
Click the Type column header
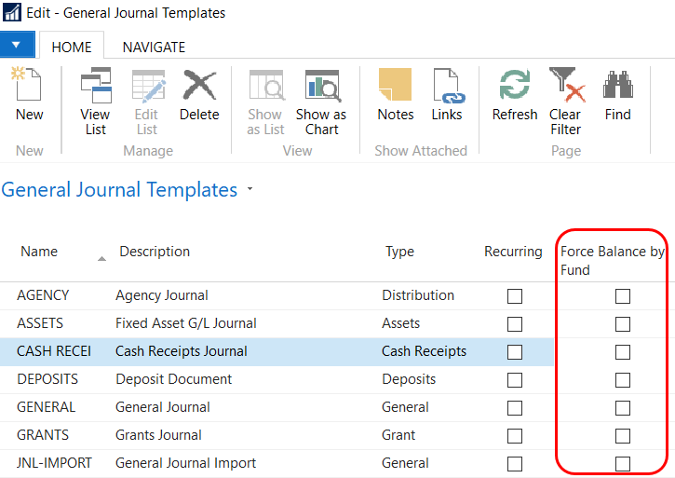(399, 252)
